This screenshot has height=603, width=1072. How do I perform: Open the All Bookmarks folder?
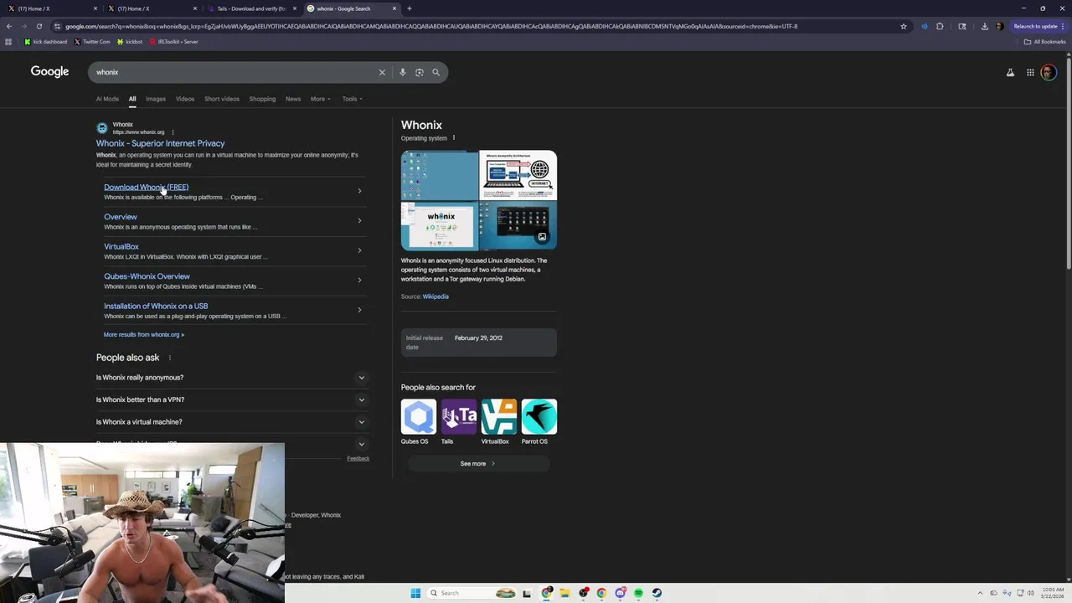[x=1044, y=42]
